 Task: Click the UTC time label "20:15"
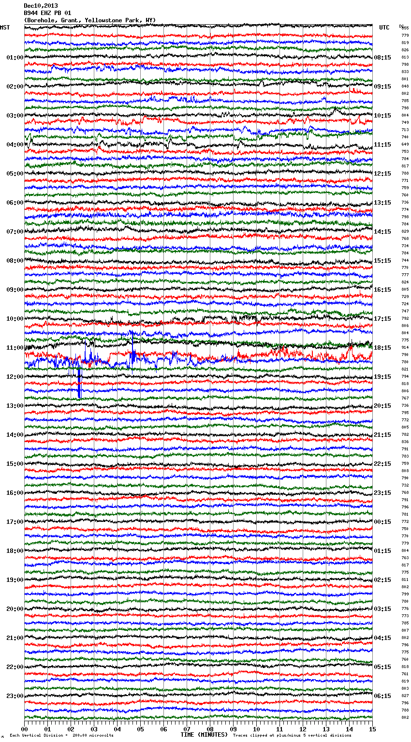[x=382, y=406]
